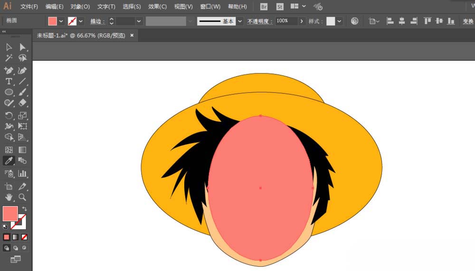Screen dimensions: 475x271
Task: Set paint mode to None
Action: tap(24, 237)
